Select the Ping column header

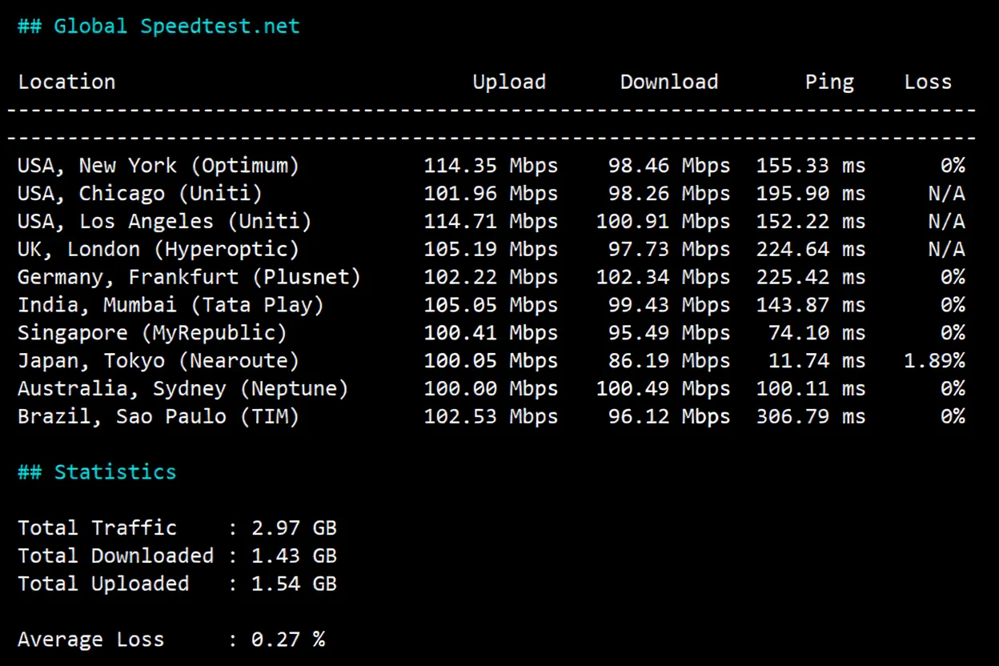[829, 81]
